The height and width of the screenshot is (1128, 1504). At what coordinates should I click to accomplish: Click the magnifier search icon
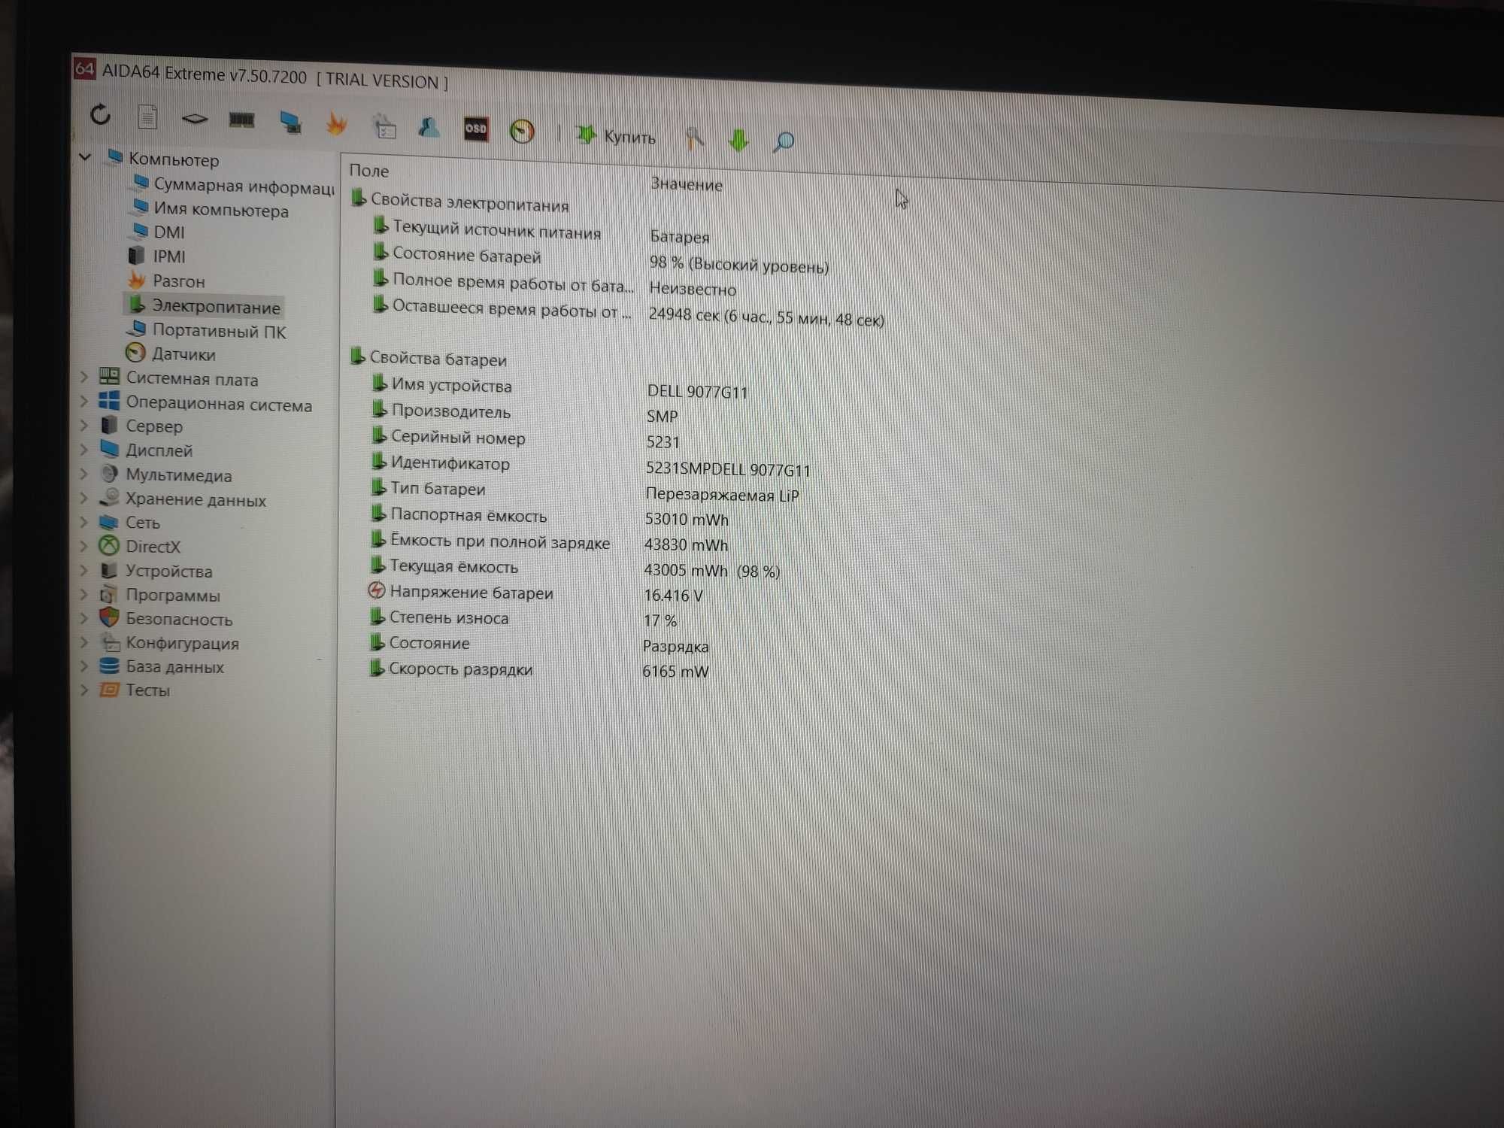(x=784, y=141)
